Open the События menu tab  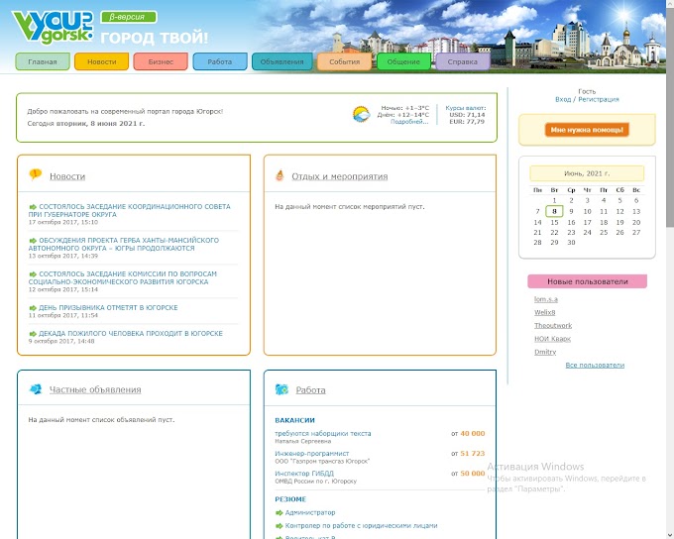tap(344, 61)
